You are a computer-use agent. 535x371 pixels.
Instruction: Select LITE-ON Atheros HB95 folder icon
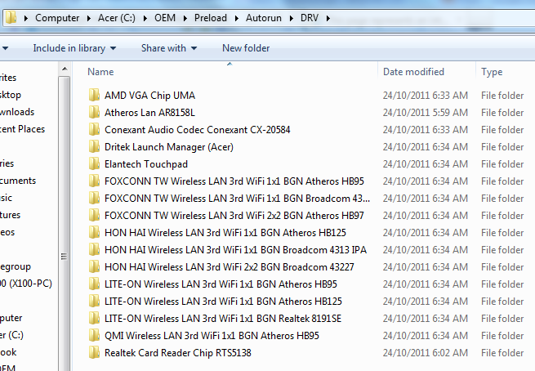pyautogui.click(x=94, y=284)
